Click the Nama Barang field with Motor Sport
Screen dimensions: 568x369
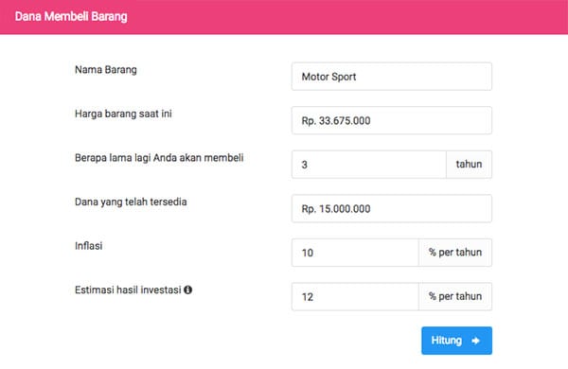tap(392, 77)
